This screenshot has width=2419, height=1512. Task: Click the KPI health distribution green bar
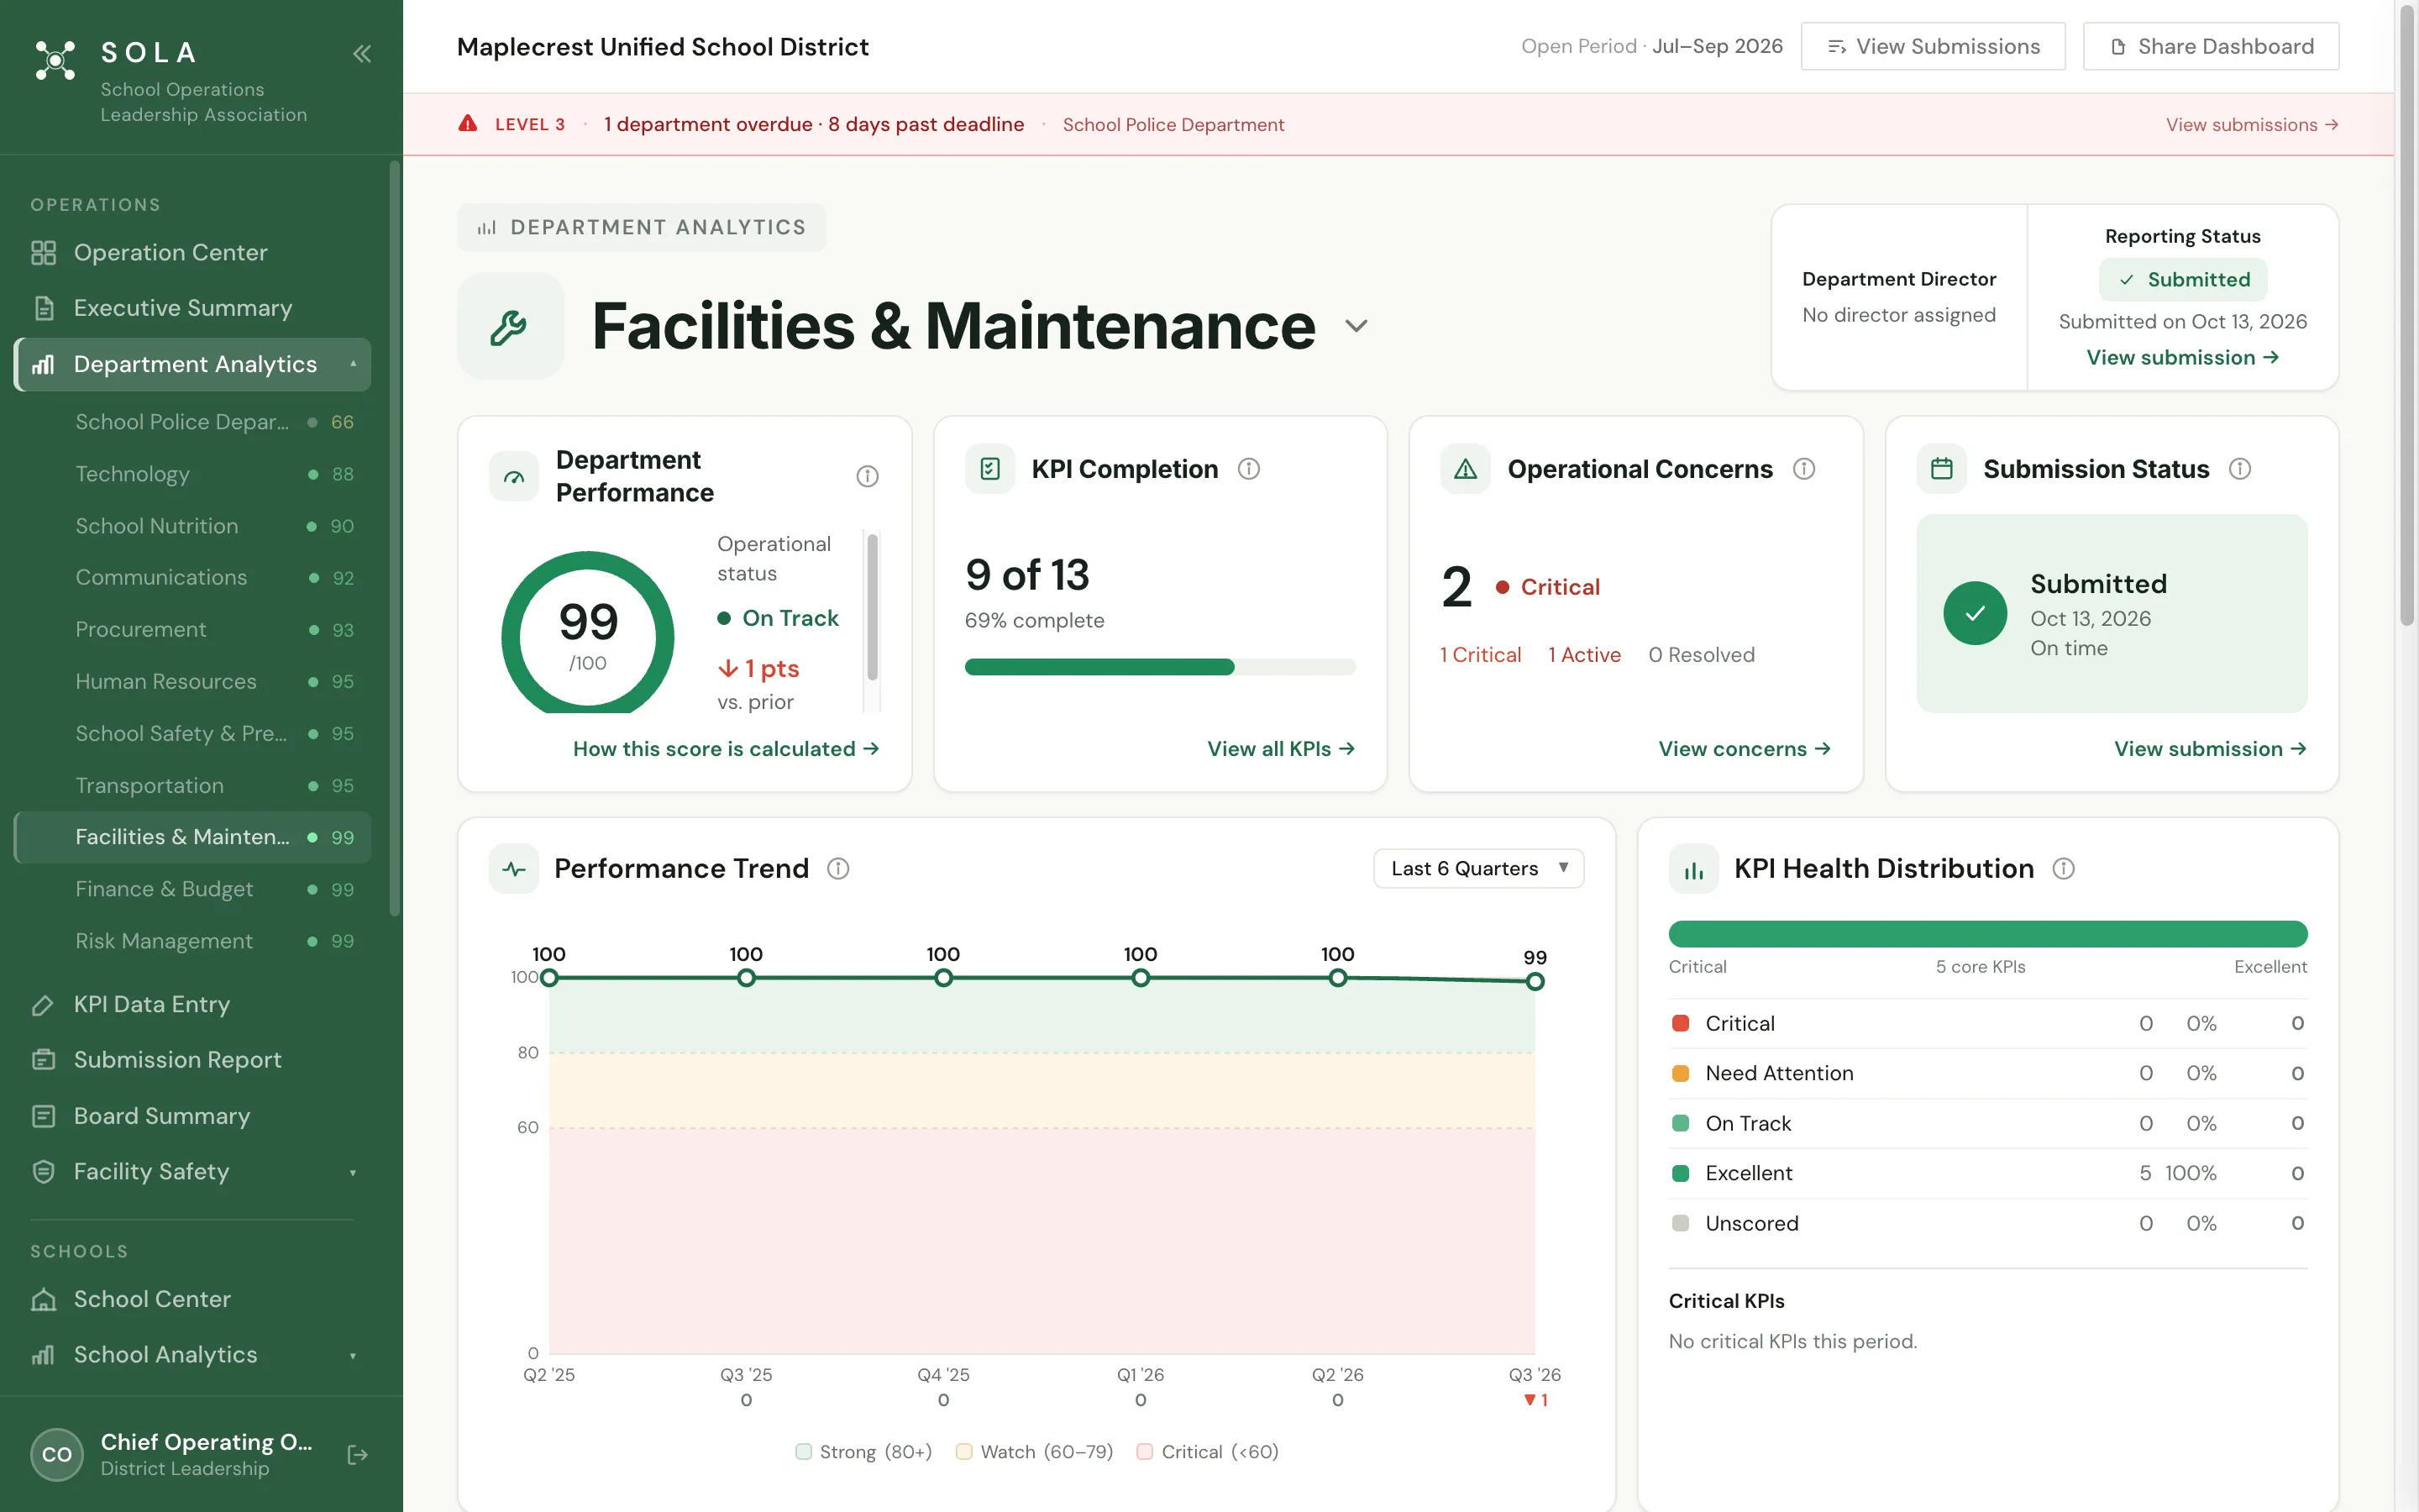tap(1987, 934)
